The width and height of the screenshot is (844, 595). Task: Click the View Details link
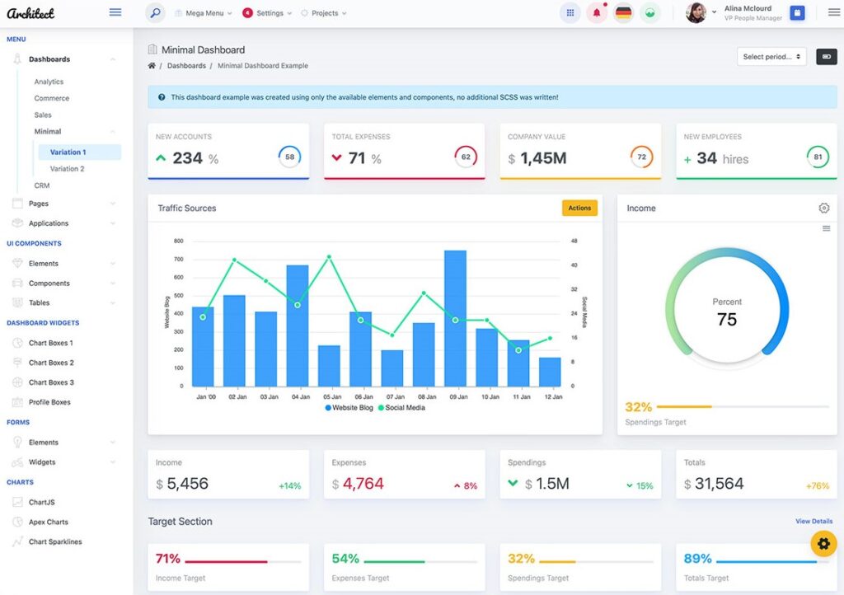[x=814, y=522]
